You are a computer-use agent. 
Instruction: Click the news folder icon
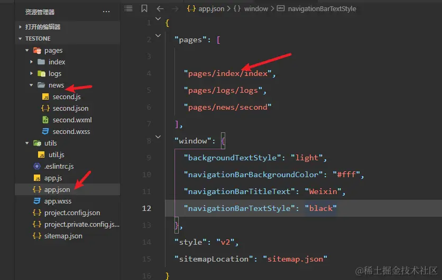[41, 85]
